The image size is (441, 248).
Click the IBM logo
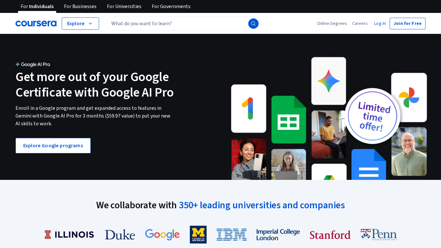pyautogui.click(x=231, y=234)
